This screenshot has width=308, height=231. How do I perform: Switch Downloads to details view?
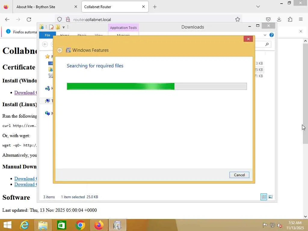click(x=263, y=197)
